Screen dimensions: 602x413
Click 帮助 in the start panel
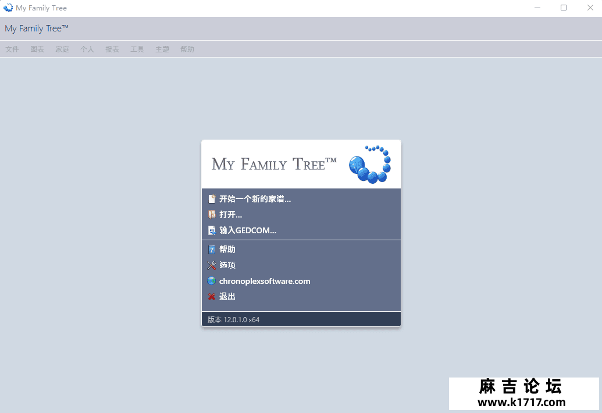tap(227, 250)
